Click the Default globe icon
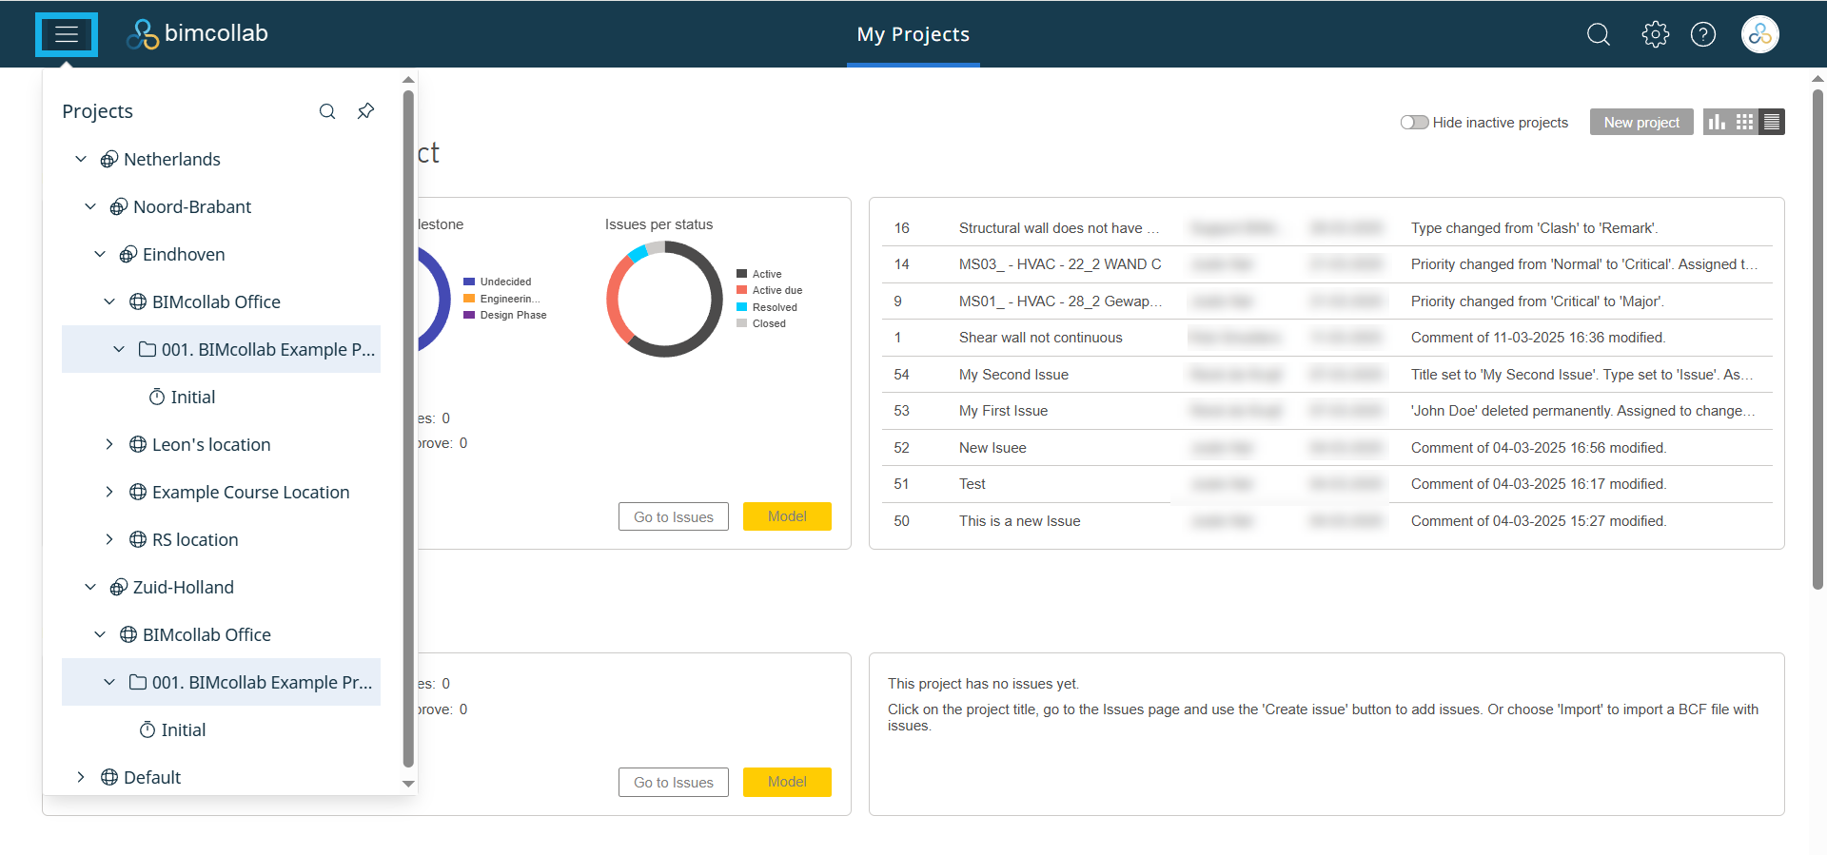 pos(109,778)
